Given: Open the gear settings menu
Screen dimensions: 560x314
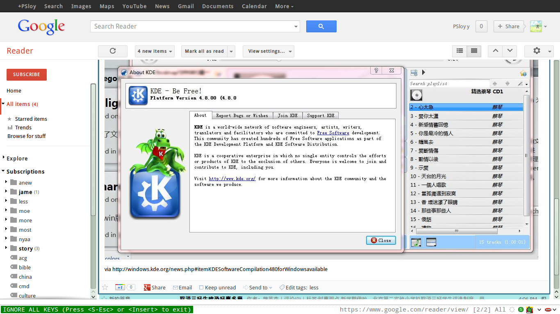Looking at the screenshot, I should coord(539,51).
